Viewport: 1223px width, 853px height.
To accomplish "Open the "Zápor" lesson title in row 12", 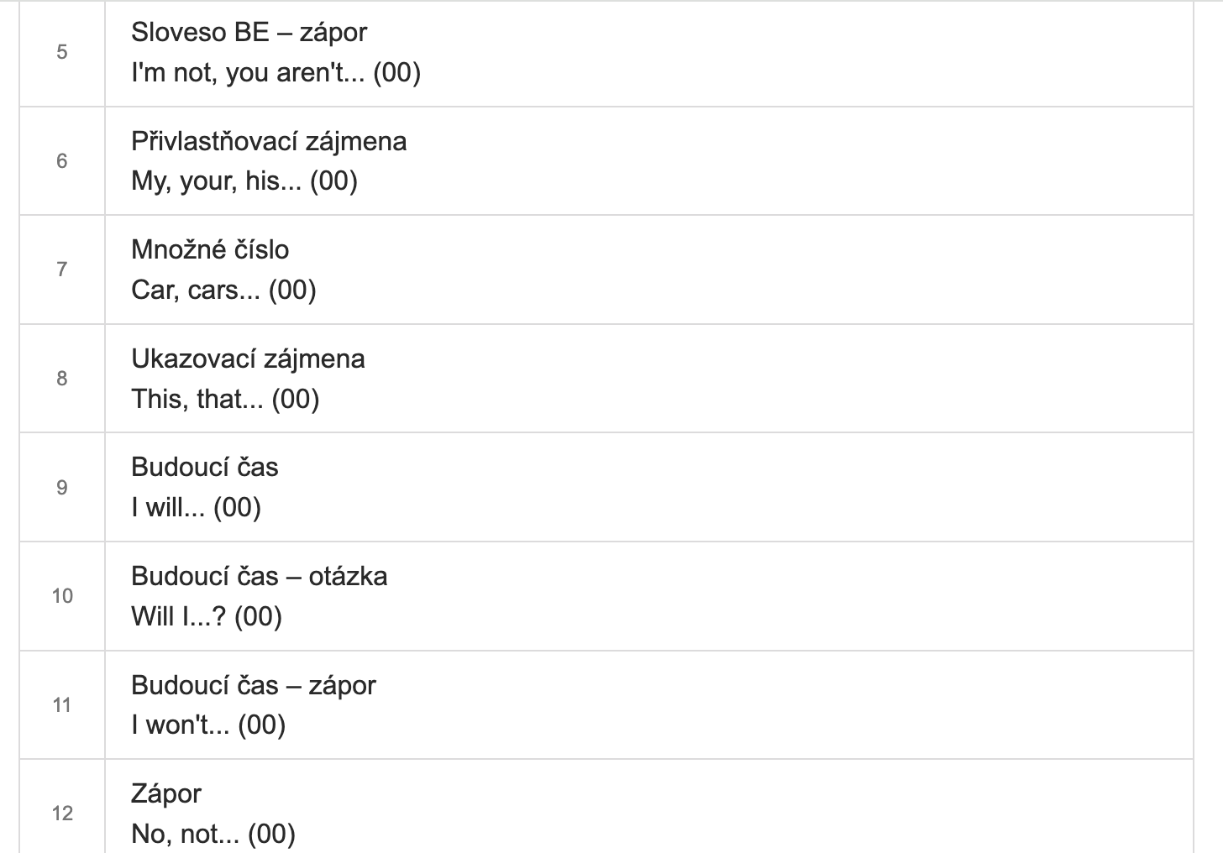I will point(166,794).
